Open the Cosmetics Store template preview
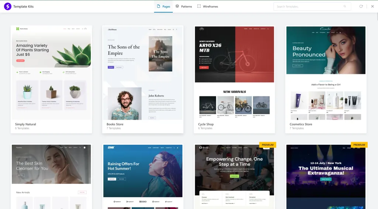Viewport: 378px width, 209px height. point(326,73)
